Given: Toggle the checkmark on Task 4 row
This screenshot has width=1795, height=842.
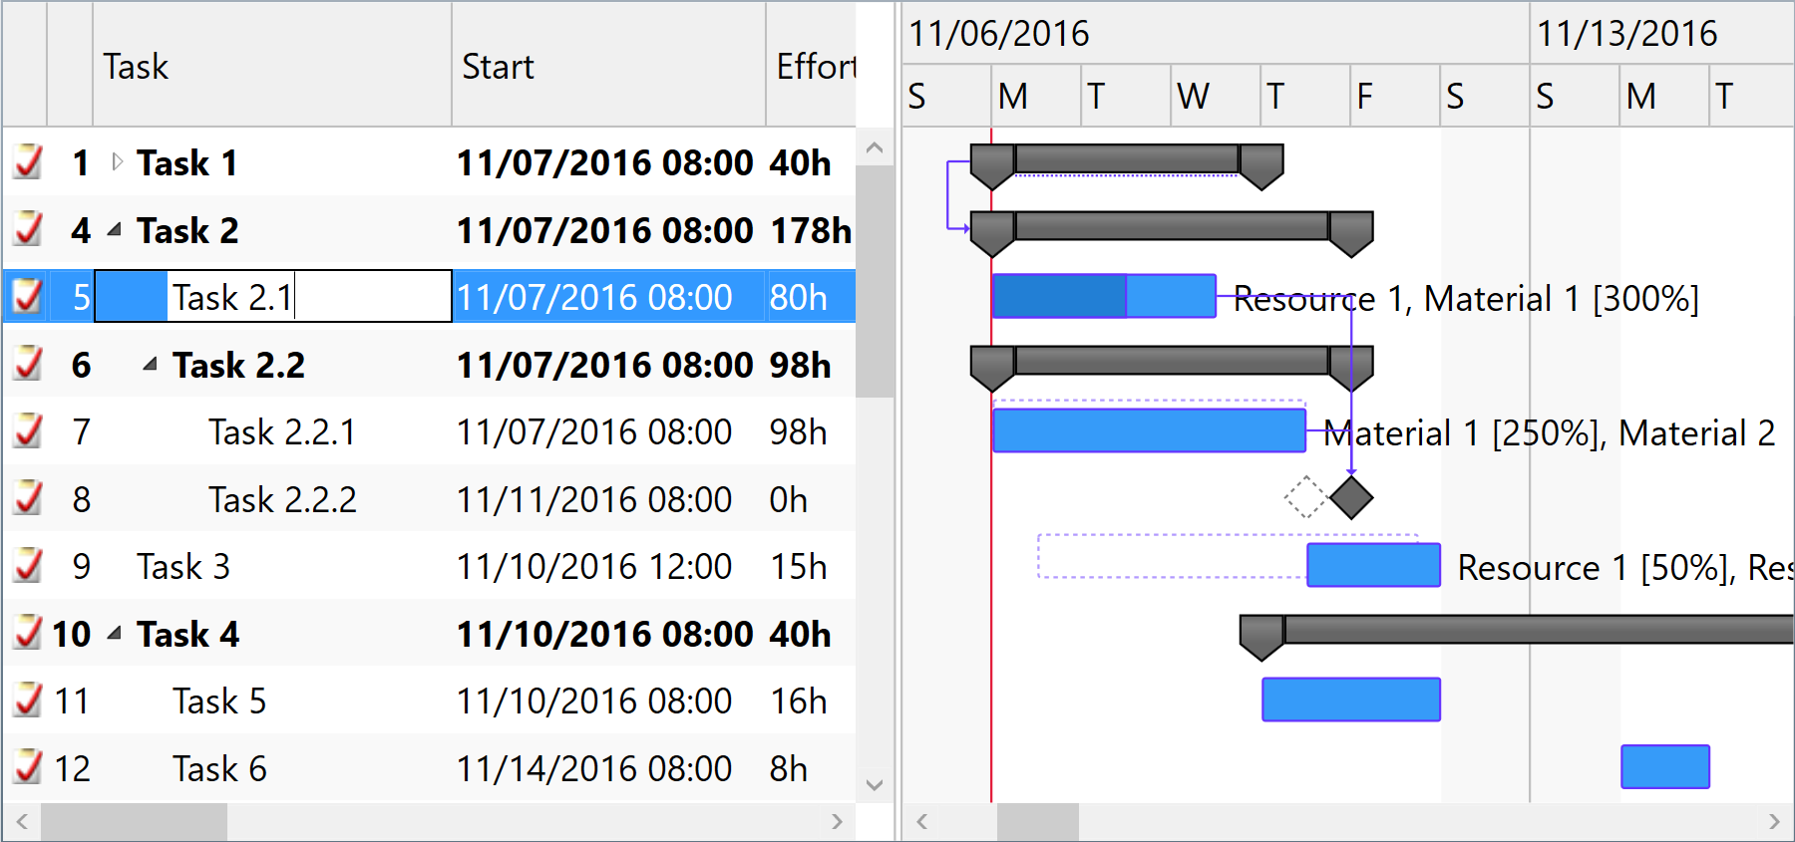Looking at the screenshot, I should pyautogui.click(x=28, y=634).
